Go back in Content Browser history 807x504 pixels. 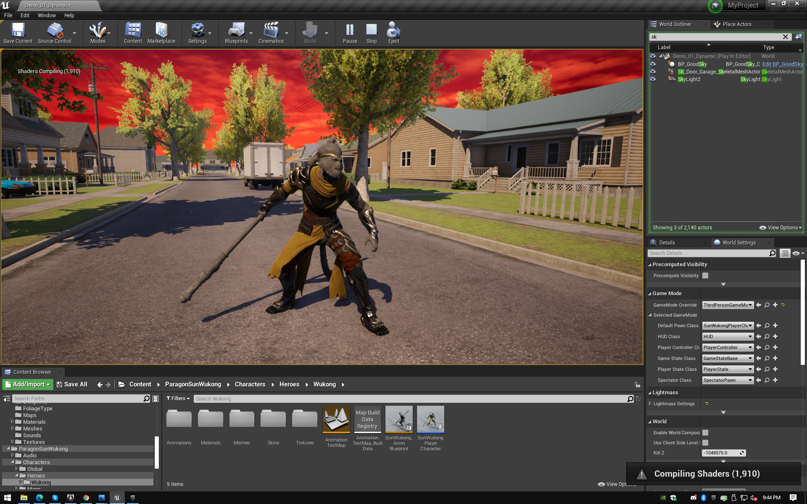coord(100,385)
